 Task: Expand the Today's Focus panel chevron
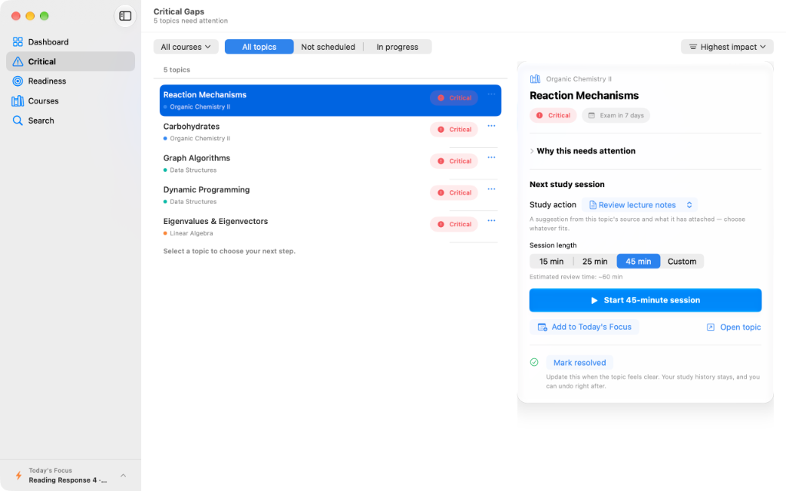[124, 475]
